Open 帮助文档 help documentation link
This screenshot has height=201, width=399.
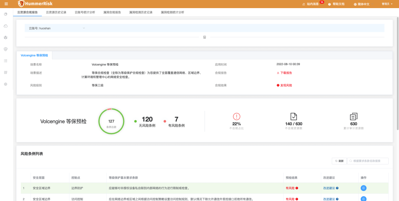pos(337,4)
